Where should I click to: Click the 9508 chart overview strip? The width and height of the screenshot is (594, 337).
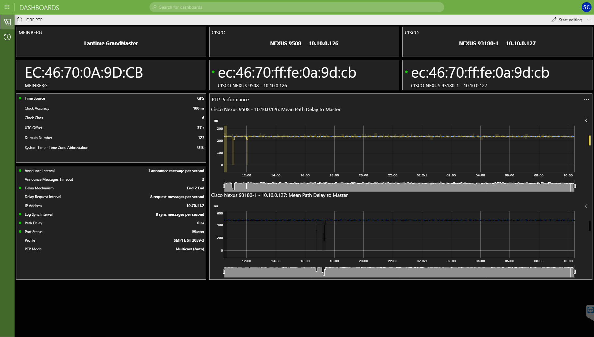pos(399,187)
